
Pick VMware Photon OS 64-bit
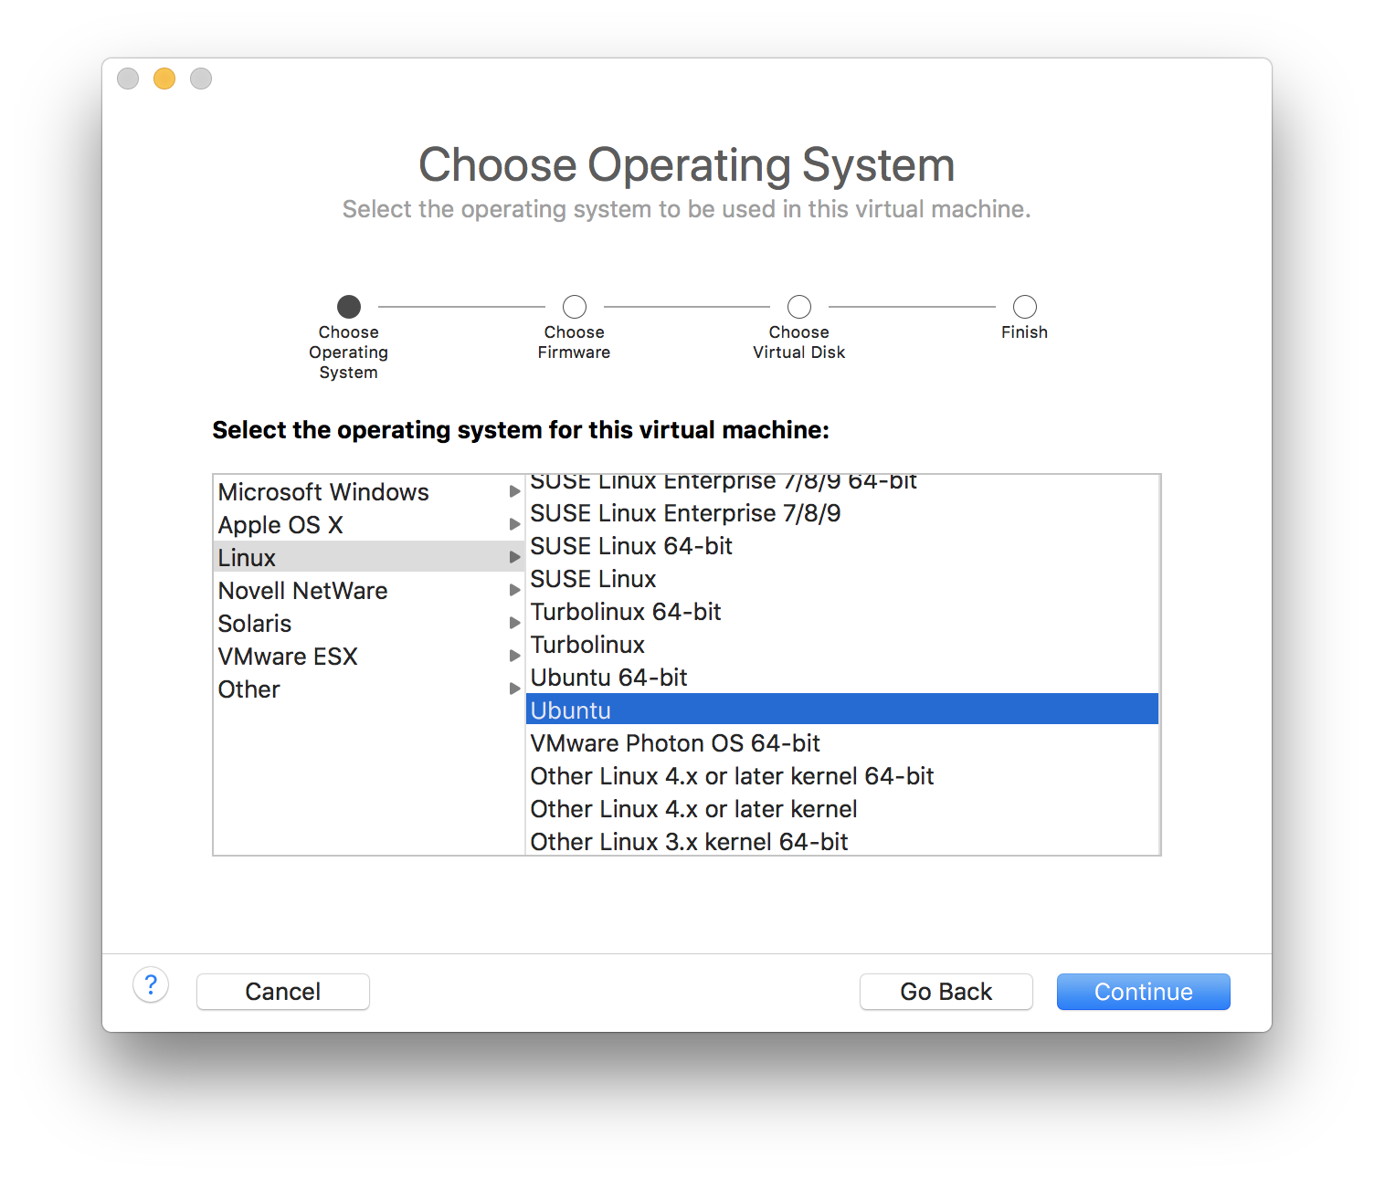tap(675, 743)
